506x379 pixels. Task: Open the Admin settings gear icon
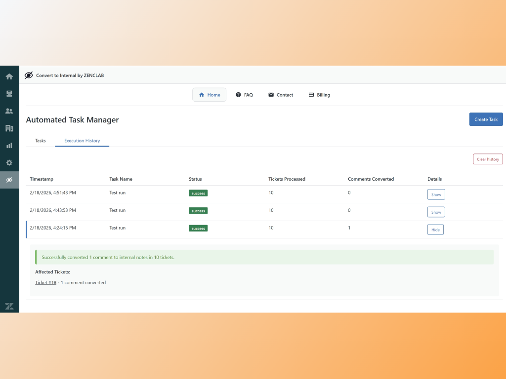9,162
